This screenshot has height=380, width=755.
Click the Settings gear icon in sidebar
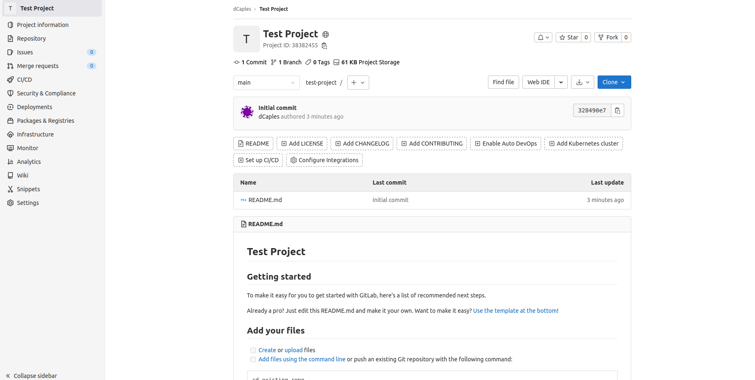point(10,203)
